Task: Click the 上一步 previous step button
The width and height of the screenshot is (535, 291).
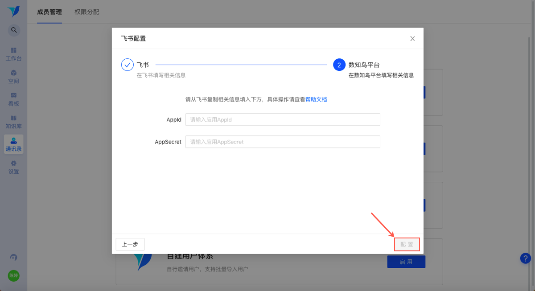Action: pyautogui.click(x=130, y=244)
